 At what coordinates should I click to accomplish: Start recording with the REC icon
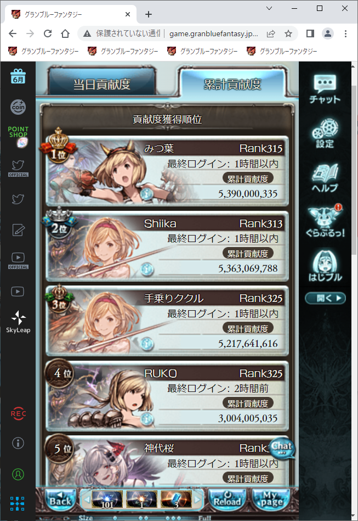click(x=18, y=414)
